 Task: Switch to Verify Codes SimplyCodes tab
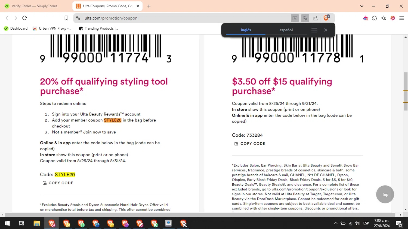(34, 6)
